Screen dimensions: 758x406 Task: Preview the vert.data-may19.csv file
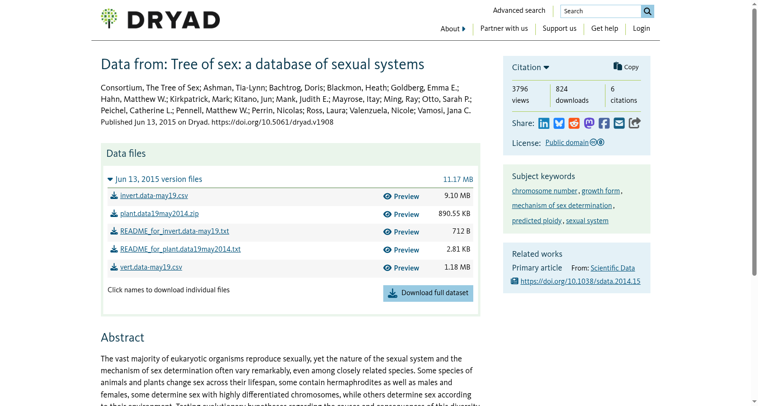(x=401, y=268)
